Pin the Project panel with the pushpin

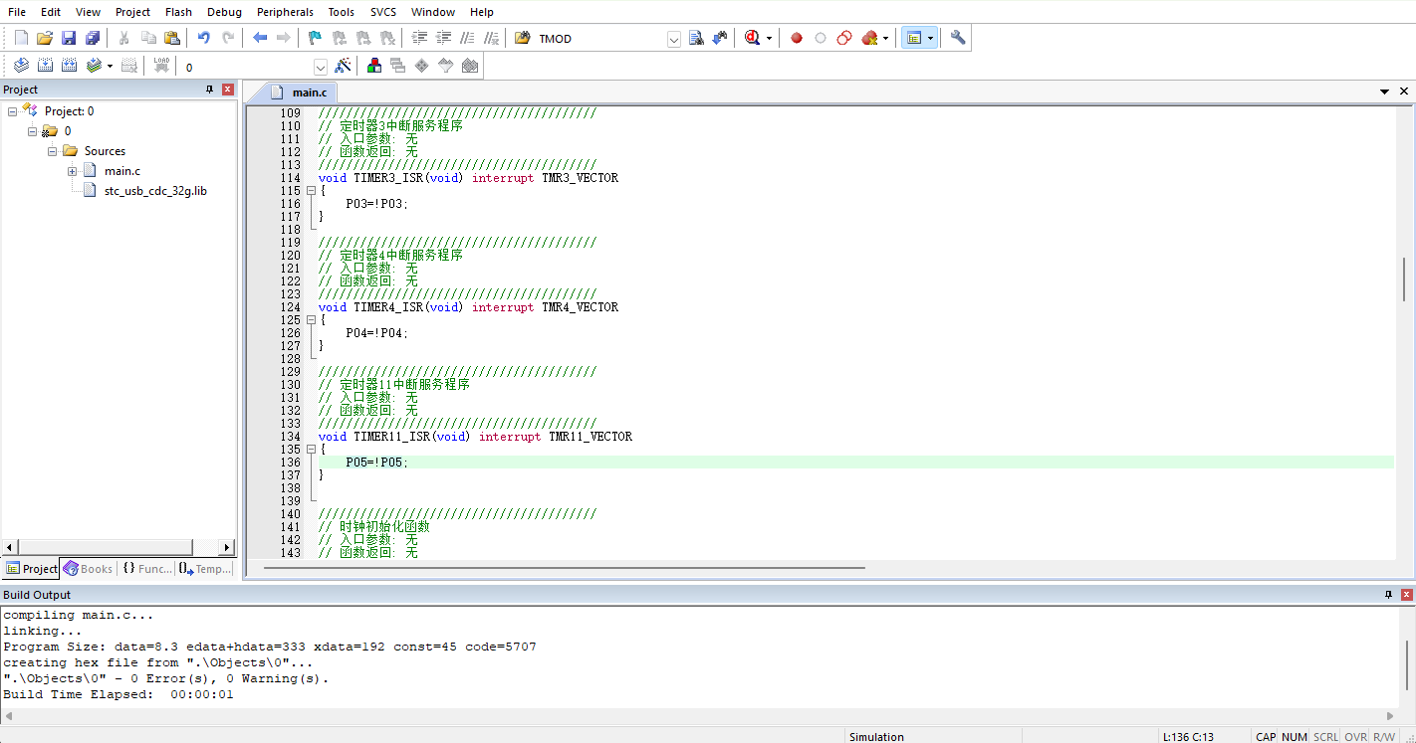coord(210,90)
